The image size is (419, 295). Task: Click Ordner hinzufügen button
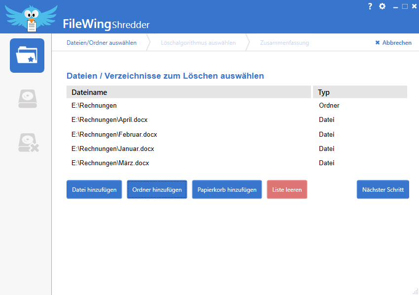tap(157, 189)
